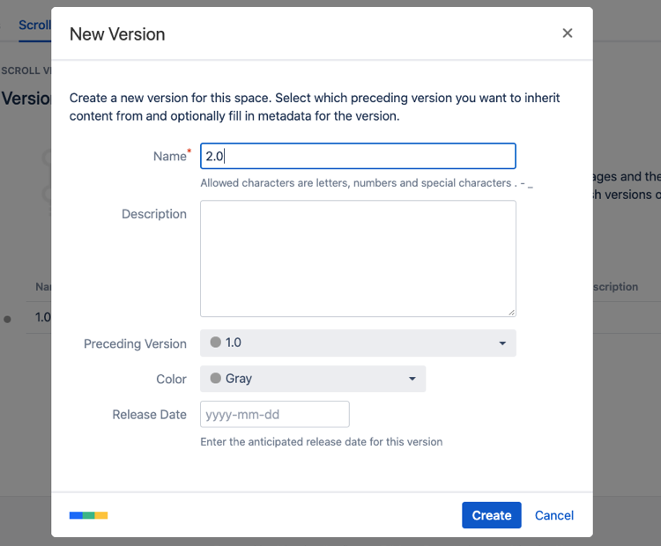Click the Scroll logo in dialog footer

(x=88, y=515)
